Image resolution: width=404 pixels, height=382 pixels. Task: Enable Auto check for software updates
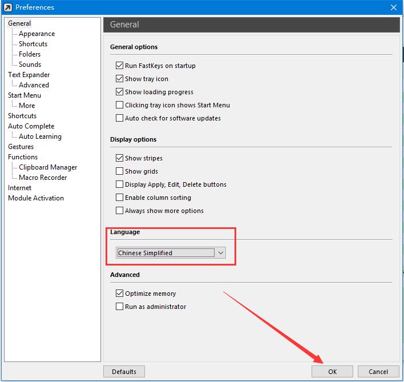pos(120,118)
